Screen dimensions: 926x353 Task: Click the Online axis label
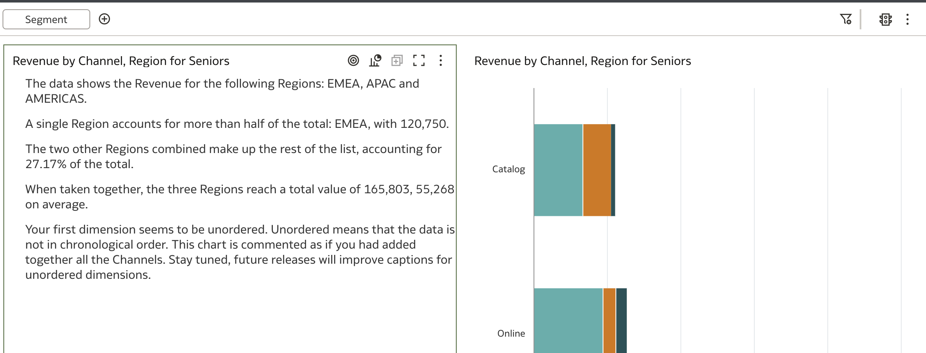point(511,334)
